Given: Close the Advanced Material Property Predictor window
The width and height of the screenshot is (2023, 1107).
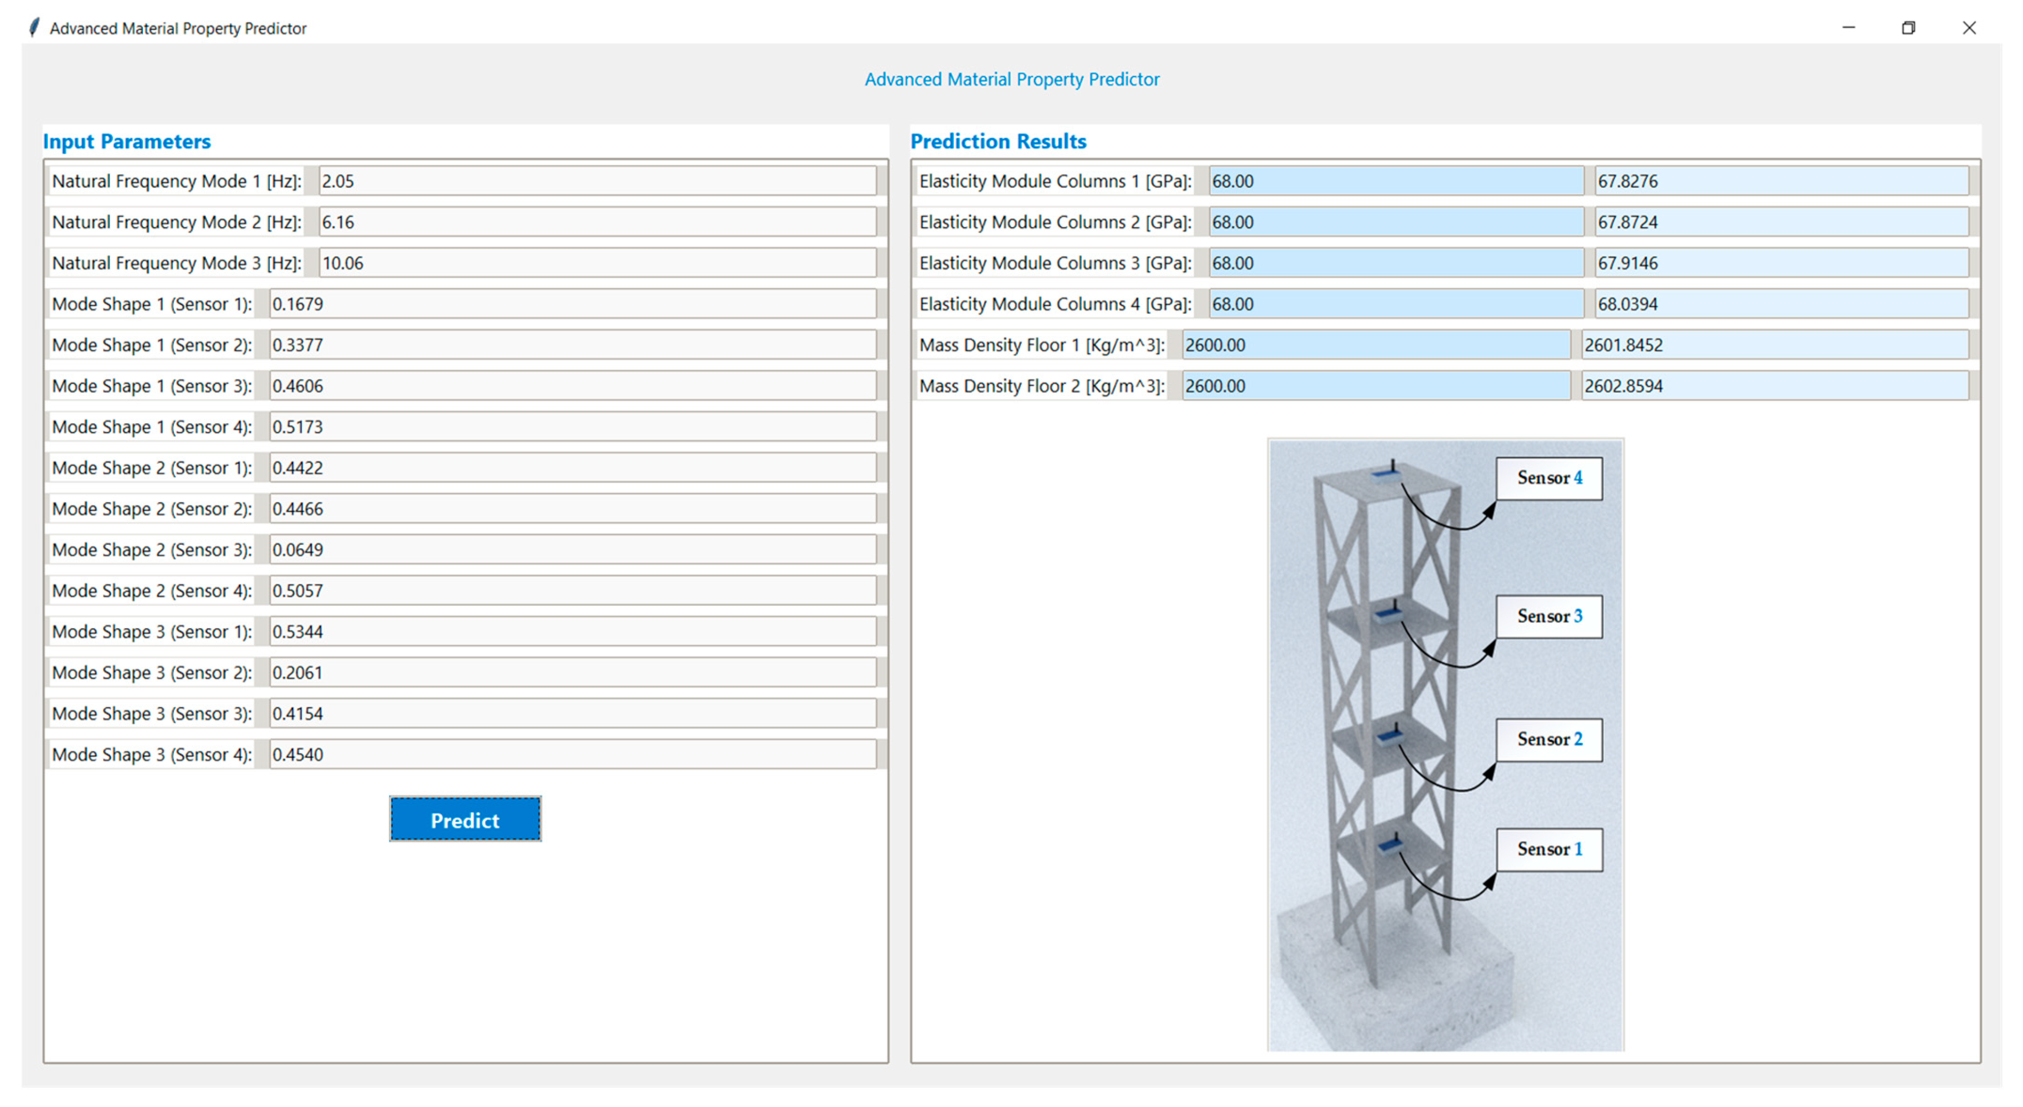Looking at the screenshot, I should (x=1968, y=28).
